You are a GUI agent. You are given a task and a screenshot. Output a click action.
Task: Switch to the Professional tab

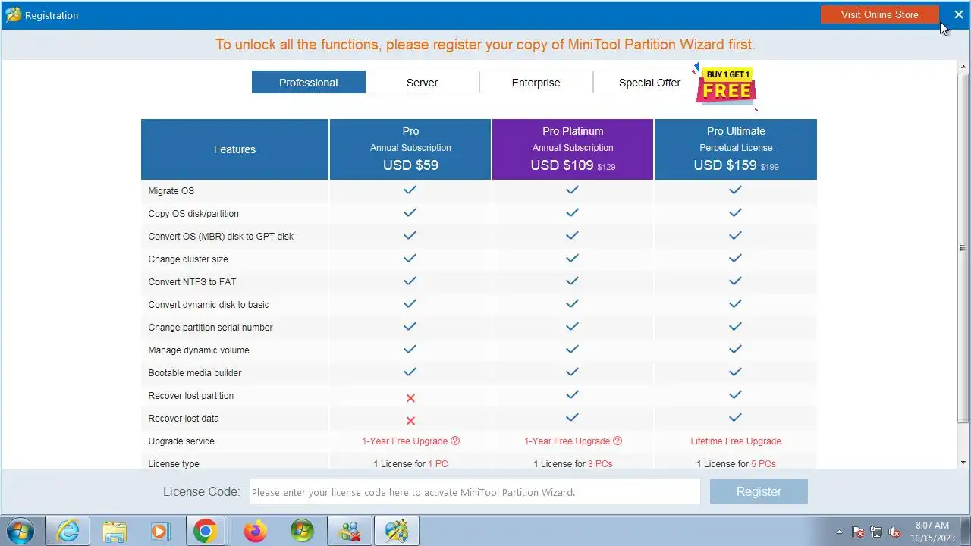(309, 83)
